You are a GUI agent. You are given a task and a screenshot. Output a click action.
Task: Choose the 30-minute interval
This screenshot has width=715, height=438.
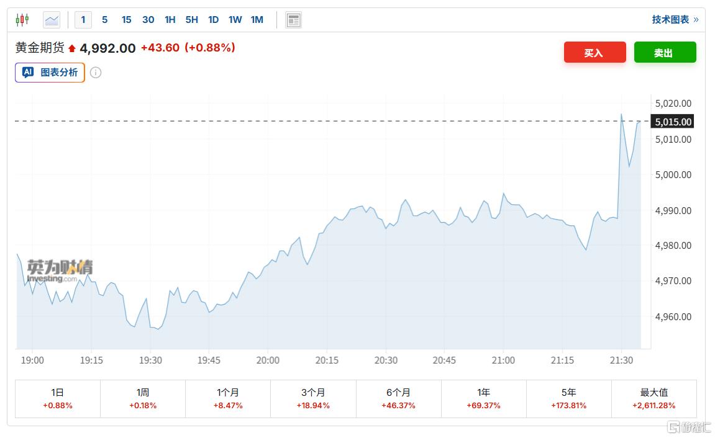(148, 20)
